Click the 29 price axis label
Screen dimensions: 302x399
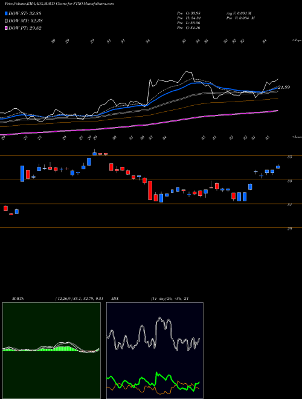click(x=289, y=229)
